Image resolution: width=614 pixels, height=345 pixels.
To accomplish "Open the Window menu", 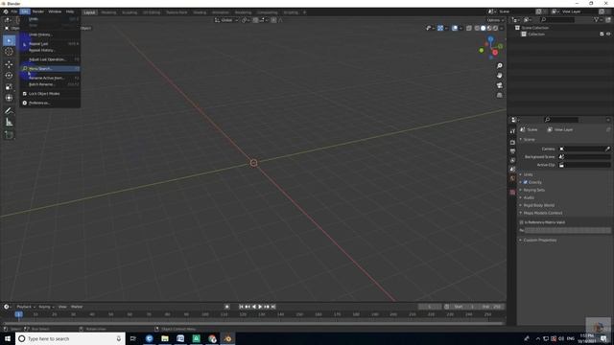I will [55, 11].
